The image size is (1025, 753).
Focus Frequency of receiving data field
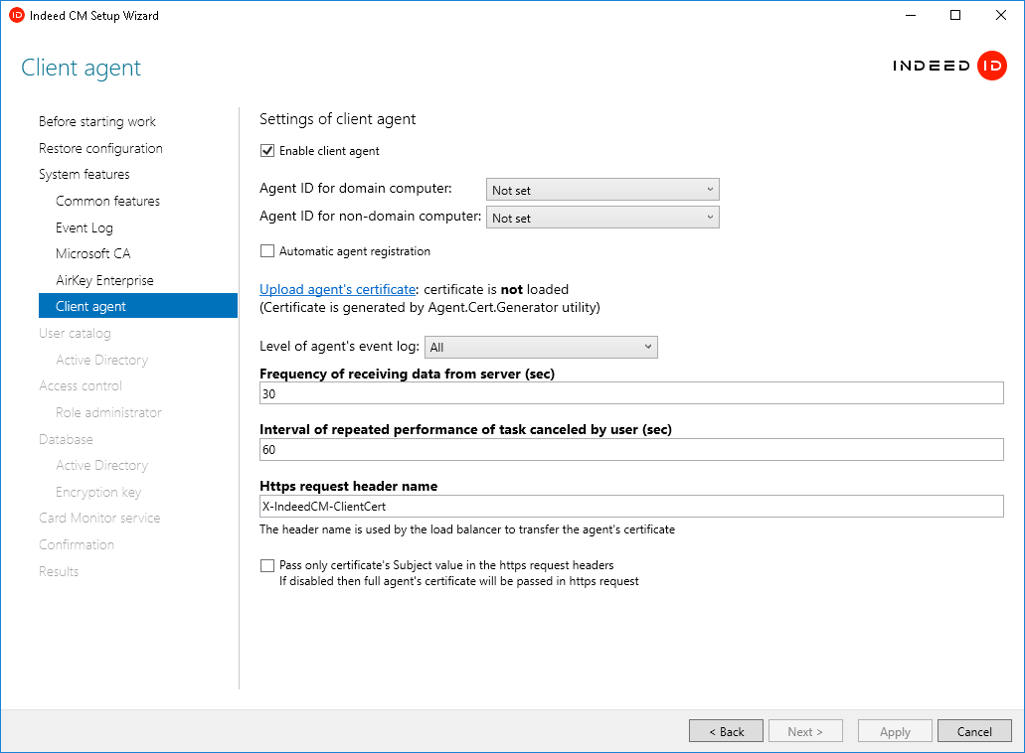coord(631,393)
